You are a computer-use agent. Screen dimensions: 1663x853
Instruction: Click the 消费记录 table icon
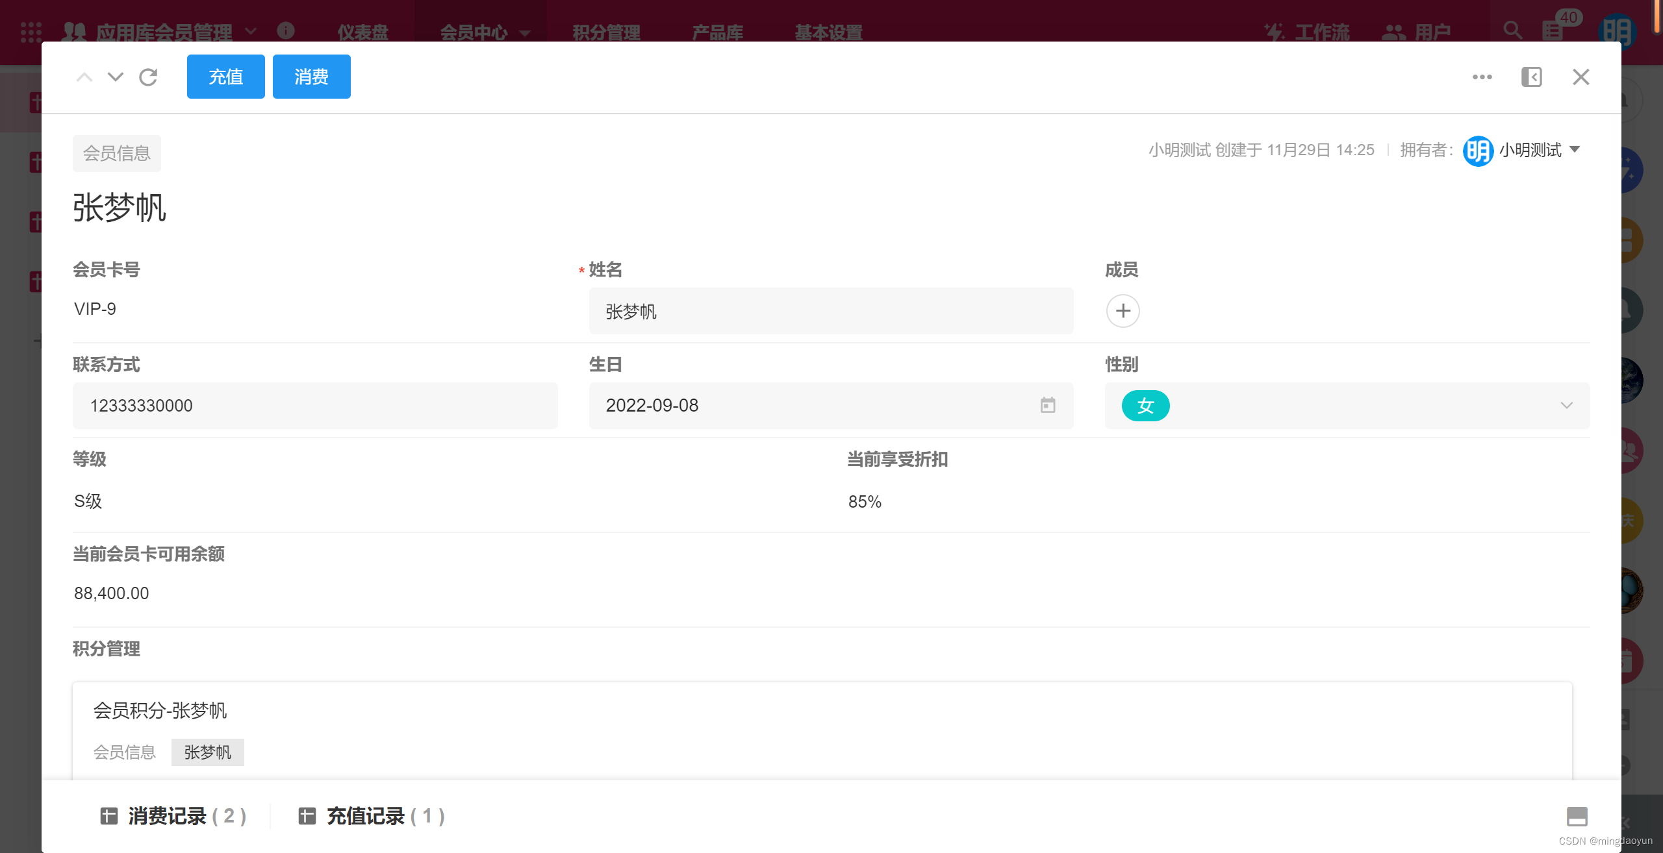(x=109, y=816)
